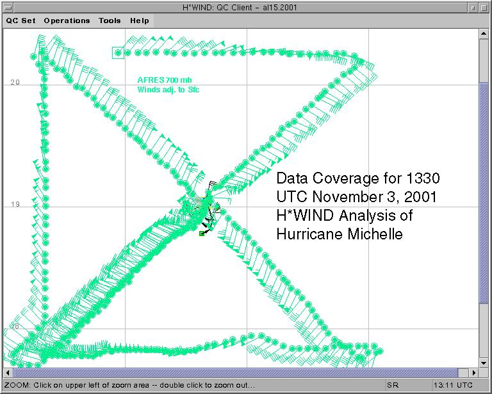The height and width of the screenshot is (394, 492).
Task: Click the vertical scrollbar thumb
Action: [484, 193]
